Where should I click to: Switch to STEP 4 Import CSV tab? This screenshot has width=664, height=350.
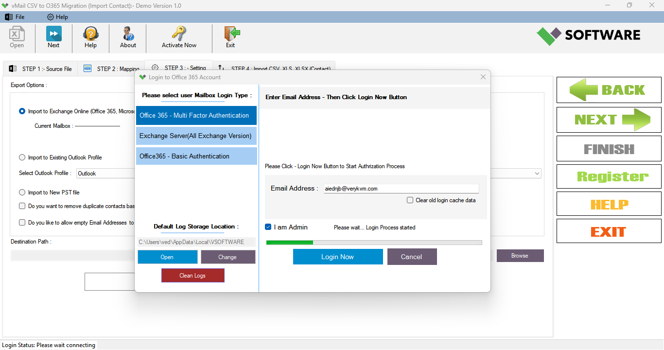pyautogui.click(x=274, y=69)
